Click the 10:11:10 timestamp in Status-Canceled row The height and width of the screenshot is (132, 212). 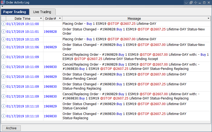coord(23,106)
